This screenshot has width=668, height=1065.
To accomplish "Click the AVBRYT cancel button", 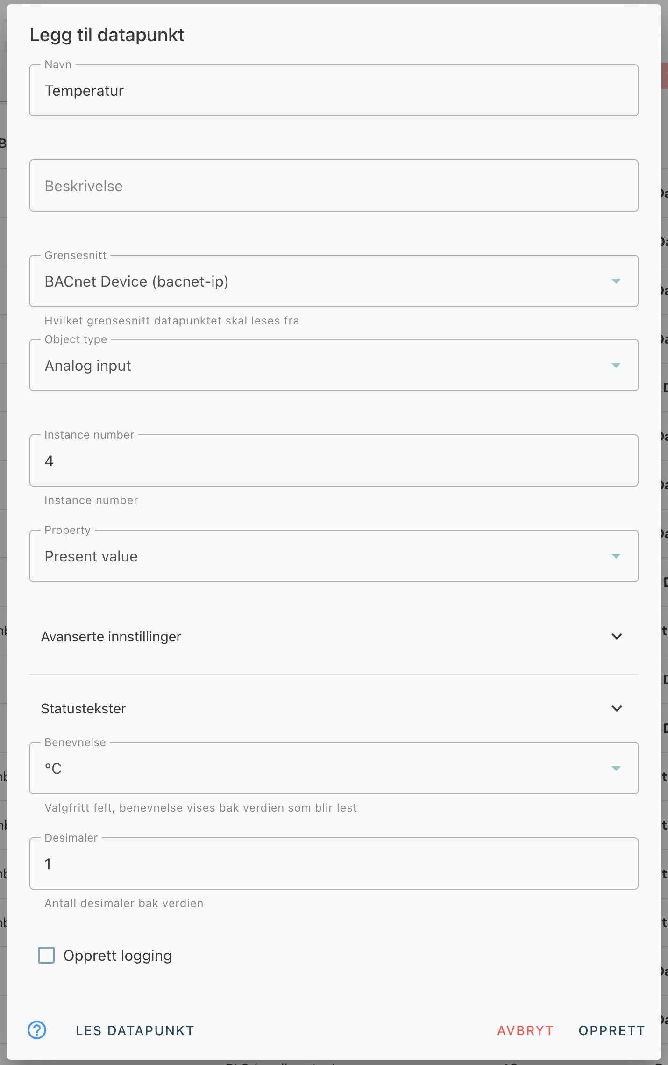I will click(x=526, y=1030).
